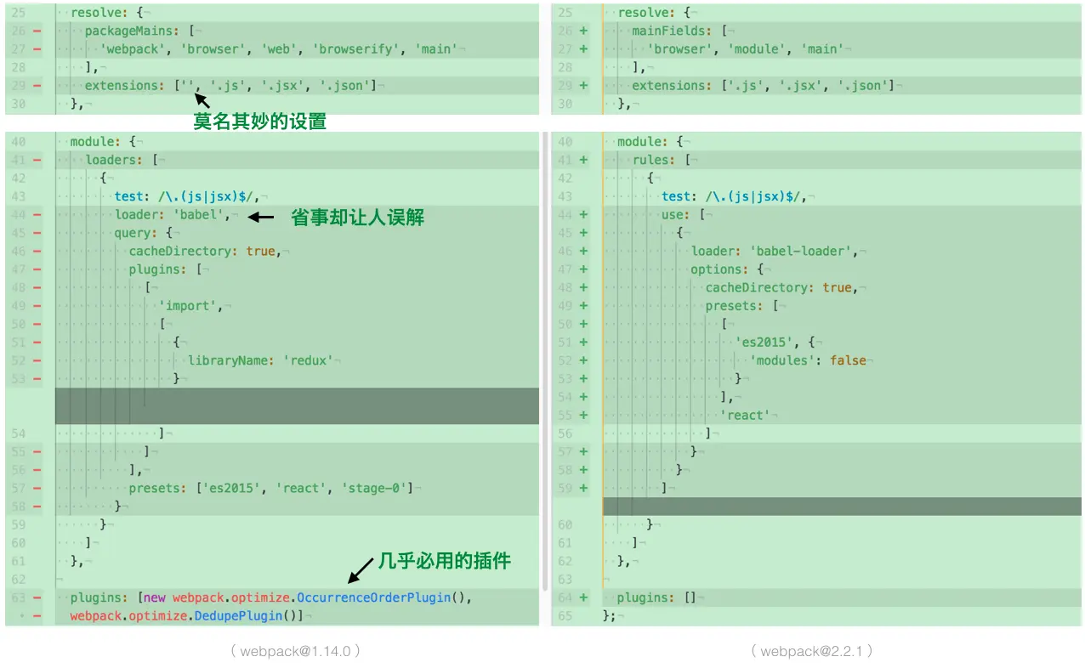Select the 'use: [' line

point(684,215)
